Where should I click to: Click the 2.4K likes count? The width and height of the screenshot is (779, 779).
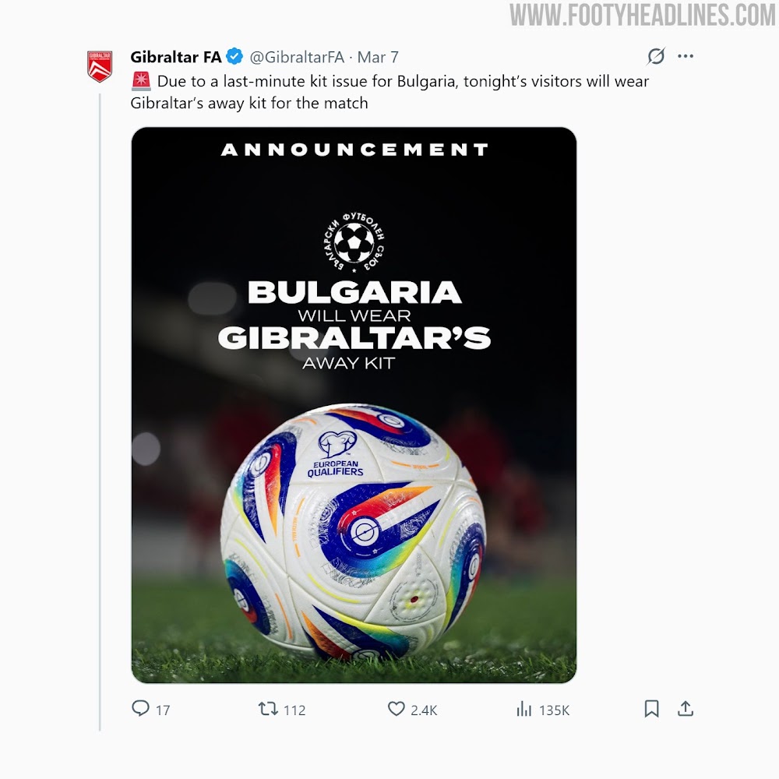(424, 710)
